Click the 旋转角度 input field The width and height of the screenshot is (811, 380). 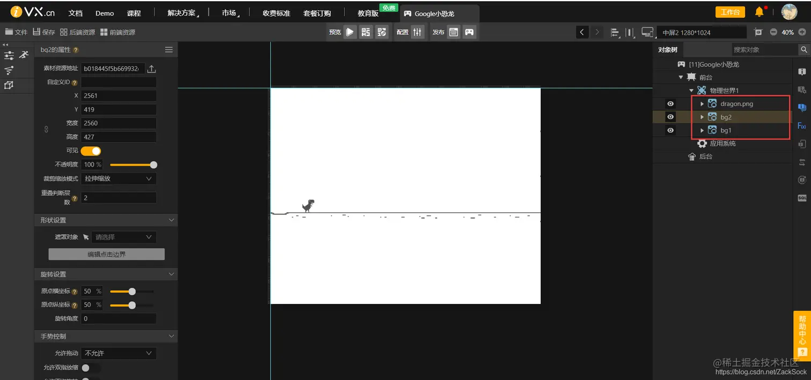coord(119,318)
